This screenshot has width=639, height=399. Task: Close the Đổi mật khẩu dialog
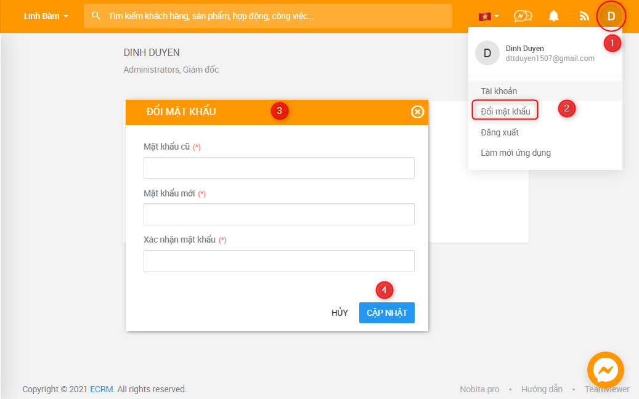417,111
